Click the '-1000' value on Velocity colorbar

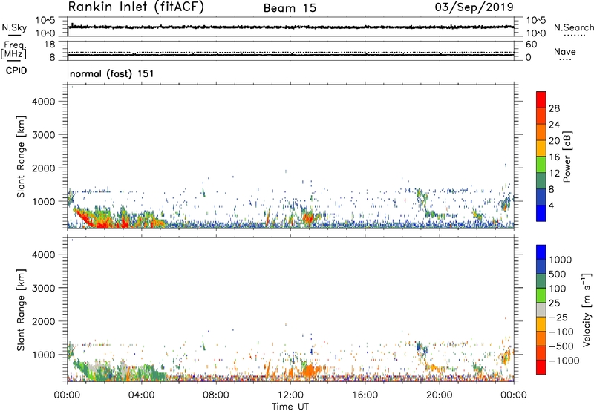point(564,361)
